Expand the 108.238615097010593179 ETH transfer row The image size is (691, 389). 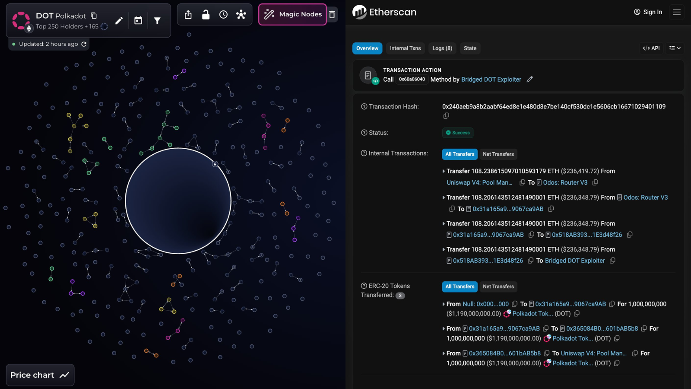[444, 172]
